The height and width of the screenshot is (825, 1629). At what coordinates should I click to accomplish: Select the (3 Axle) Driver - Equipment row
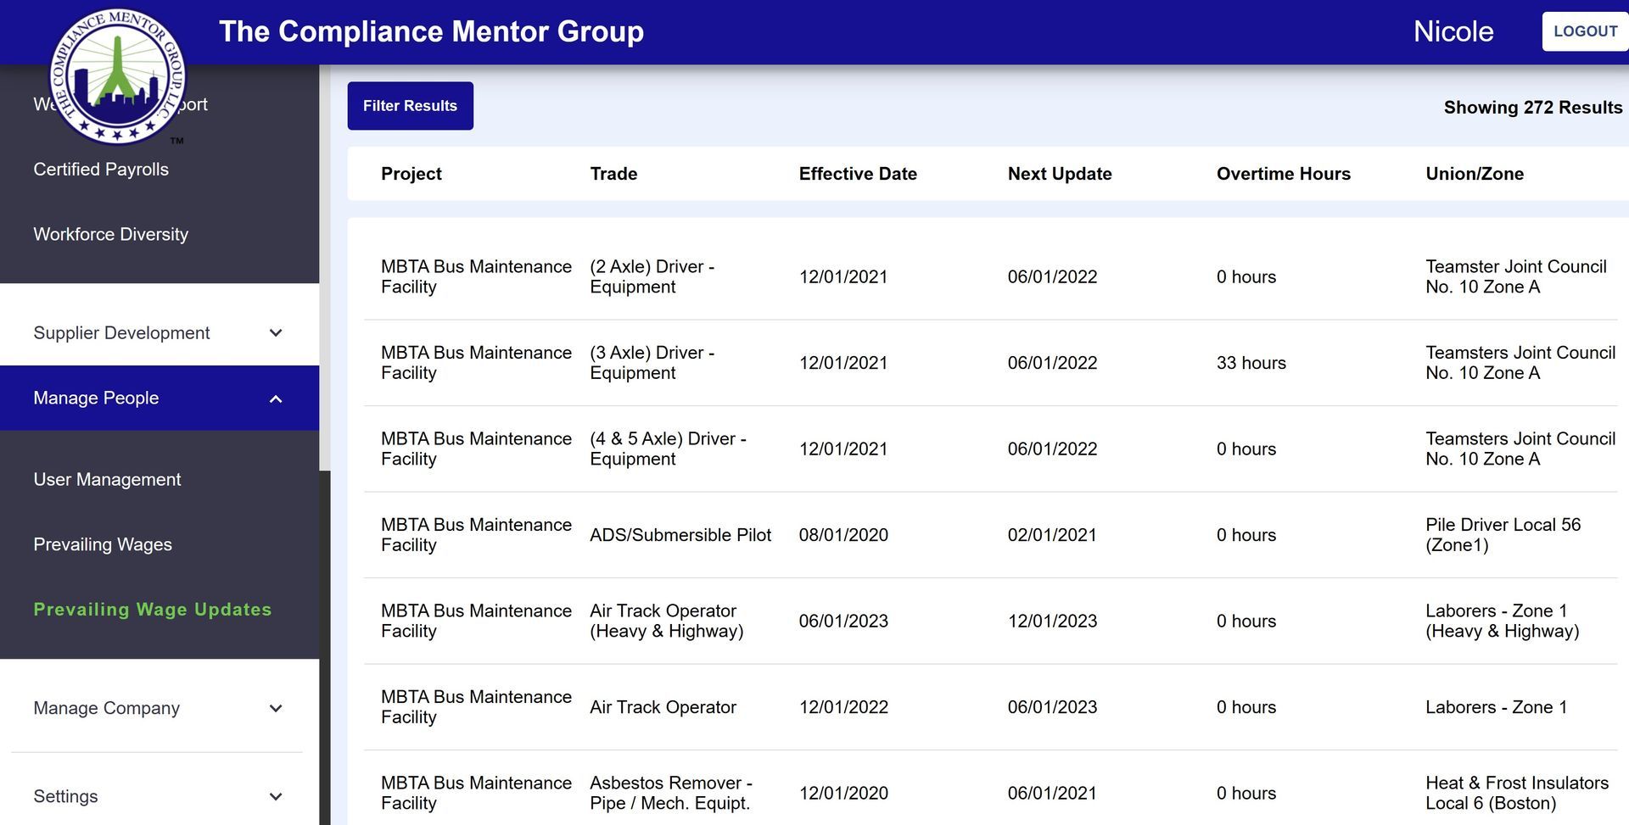[x=652, y=363]
